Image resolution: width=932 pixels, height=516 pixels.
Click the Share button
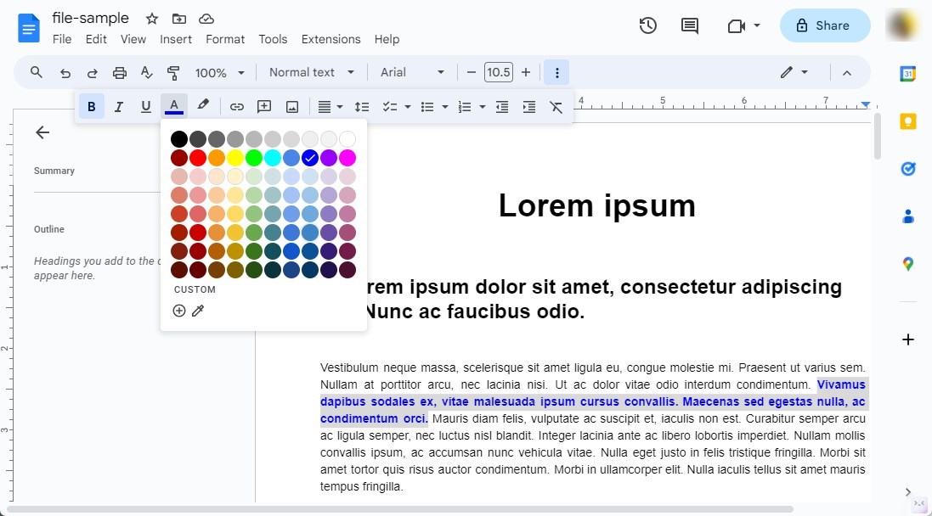point(824,25)
